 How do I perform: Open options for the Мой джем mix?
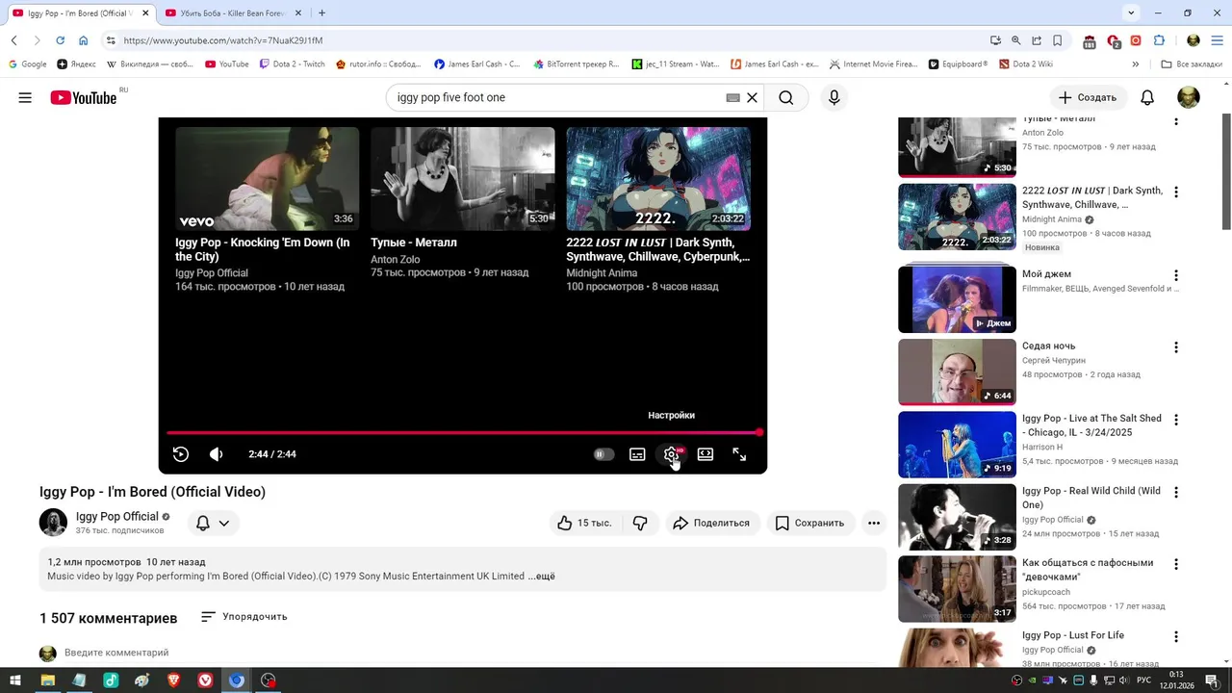[x=1175, y=275]
